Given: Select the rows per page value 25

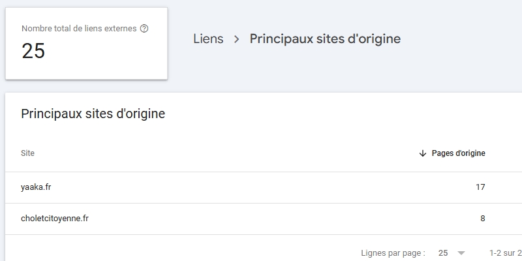Looking at the screenshot, I should (443, 253).
